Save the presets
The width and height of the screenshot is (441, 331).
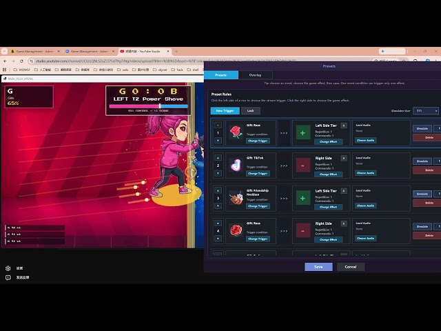coord(318,267)
